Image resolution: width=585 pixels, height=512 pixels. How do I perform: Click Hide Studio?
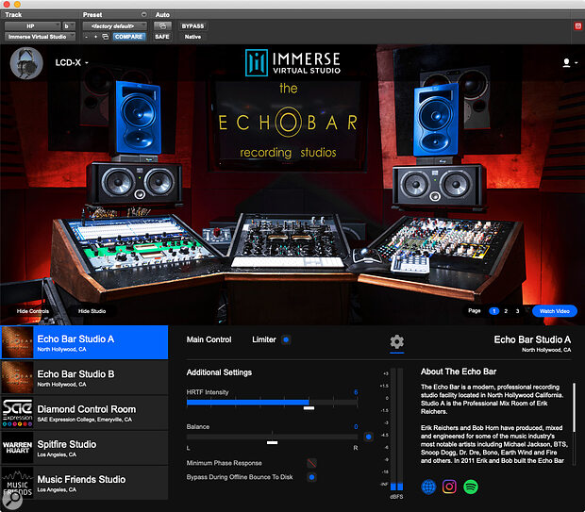tap(92, 311)
